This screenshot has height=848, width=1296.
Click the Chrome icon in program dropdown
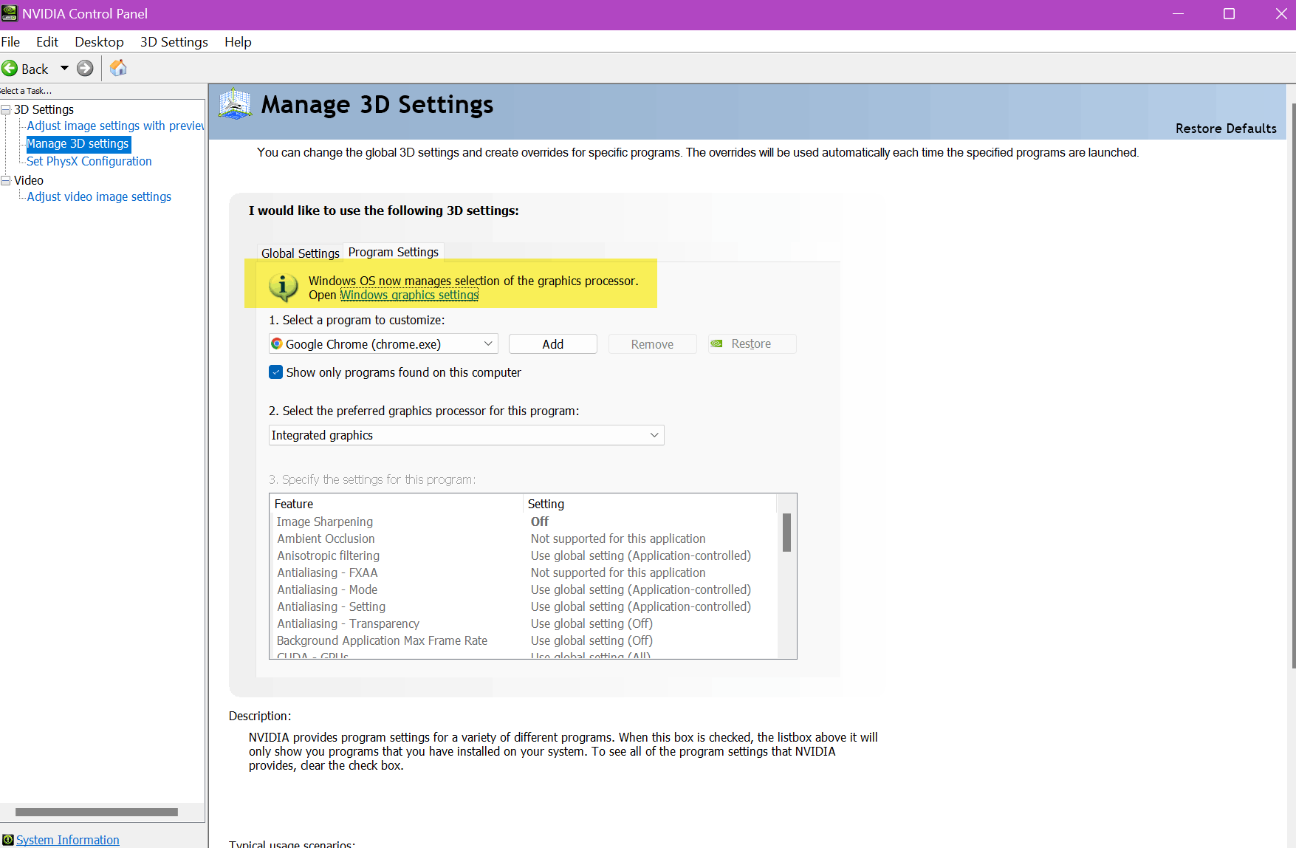tap(277, 343)
